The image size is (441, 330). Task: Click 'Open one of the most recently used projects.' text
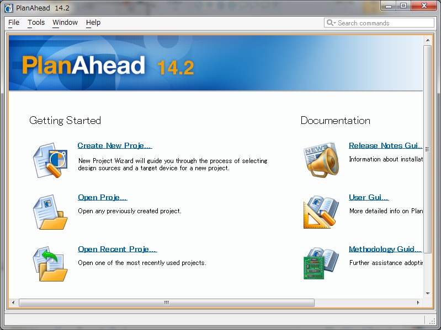142,263
